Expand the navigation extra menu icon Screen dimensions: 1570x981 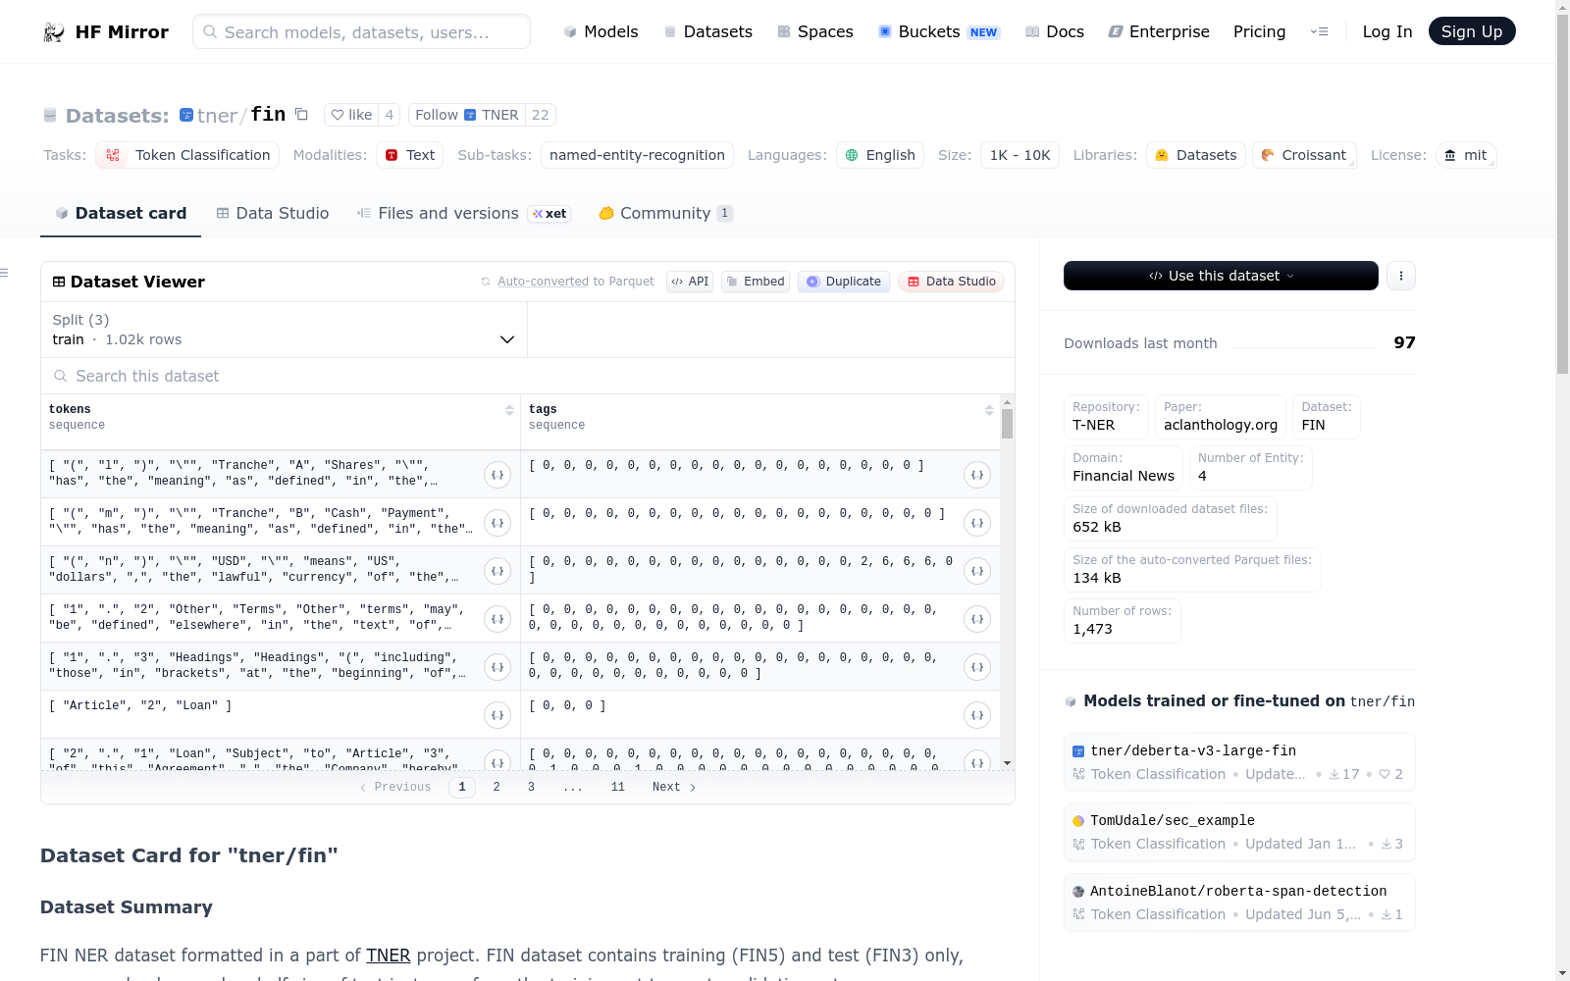pyautogui.click(x=1319, y=31)
